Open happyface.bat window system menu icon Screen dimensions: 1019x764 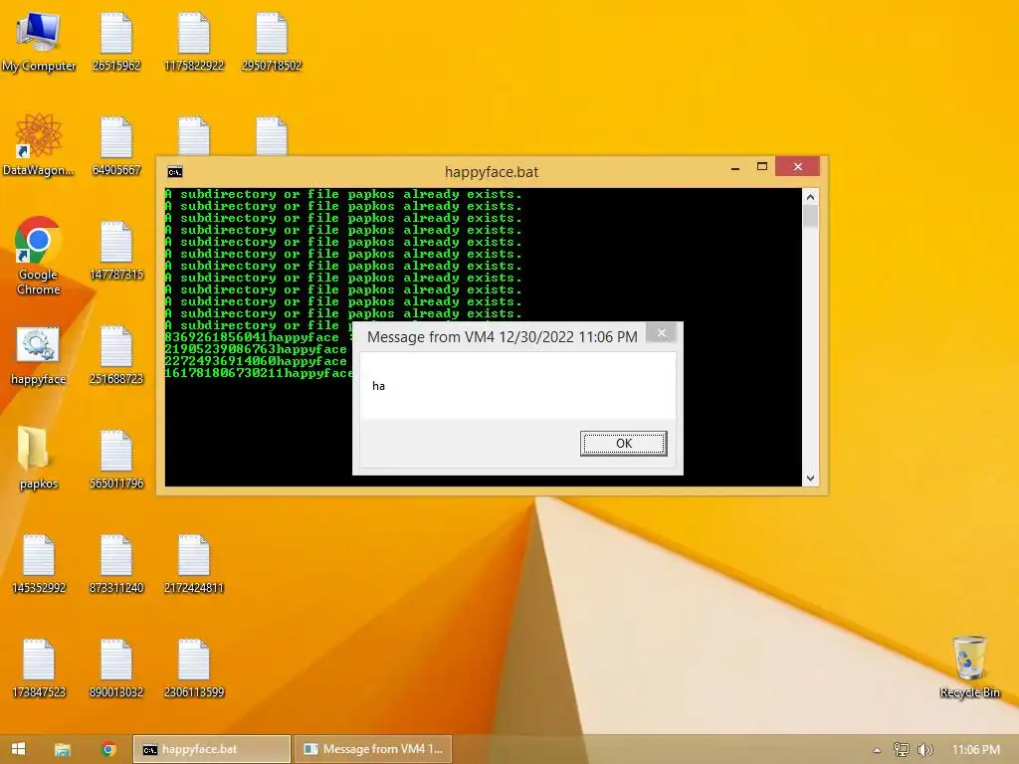coord(175,172)
